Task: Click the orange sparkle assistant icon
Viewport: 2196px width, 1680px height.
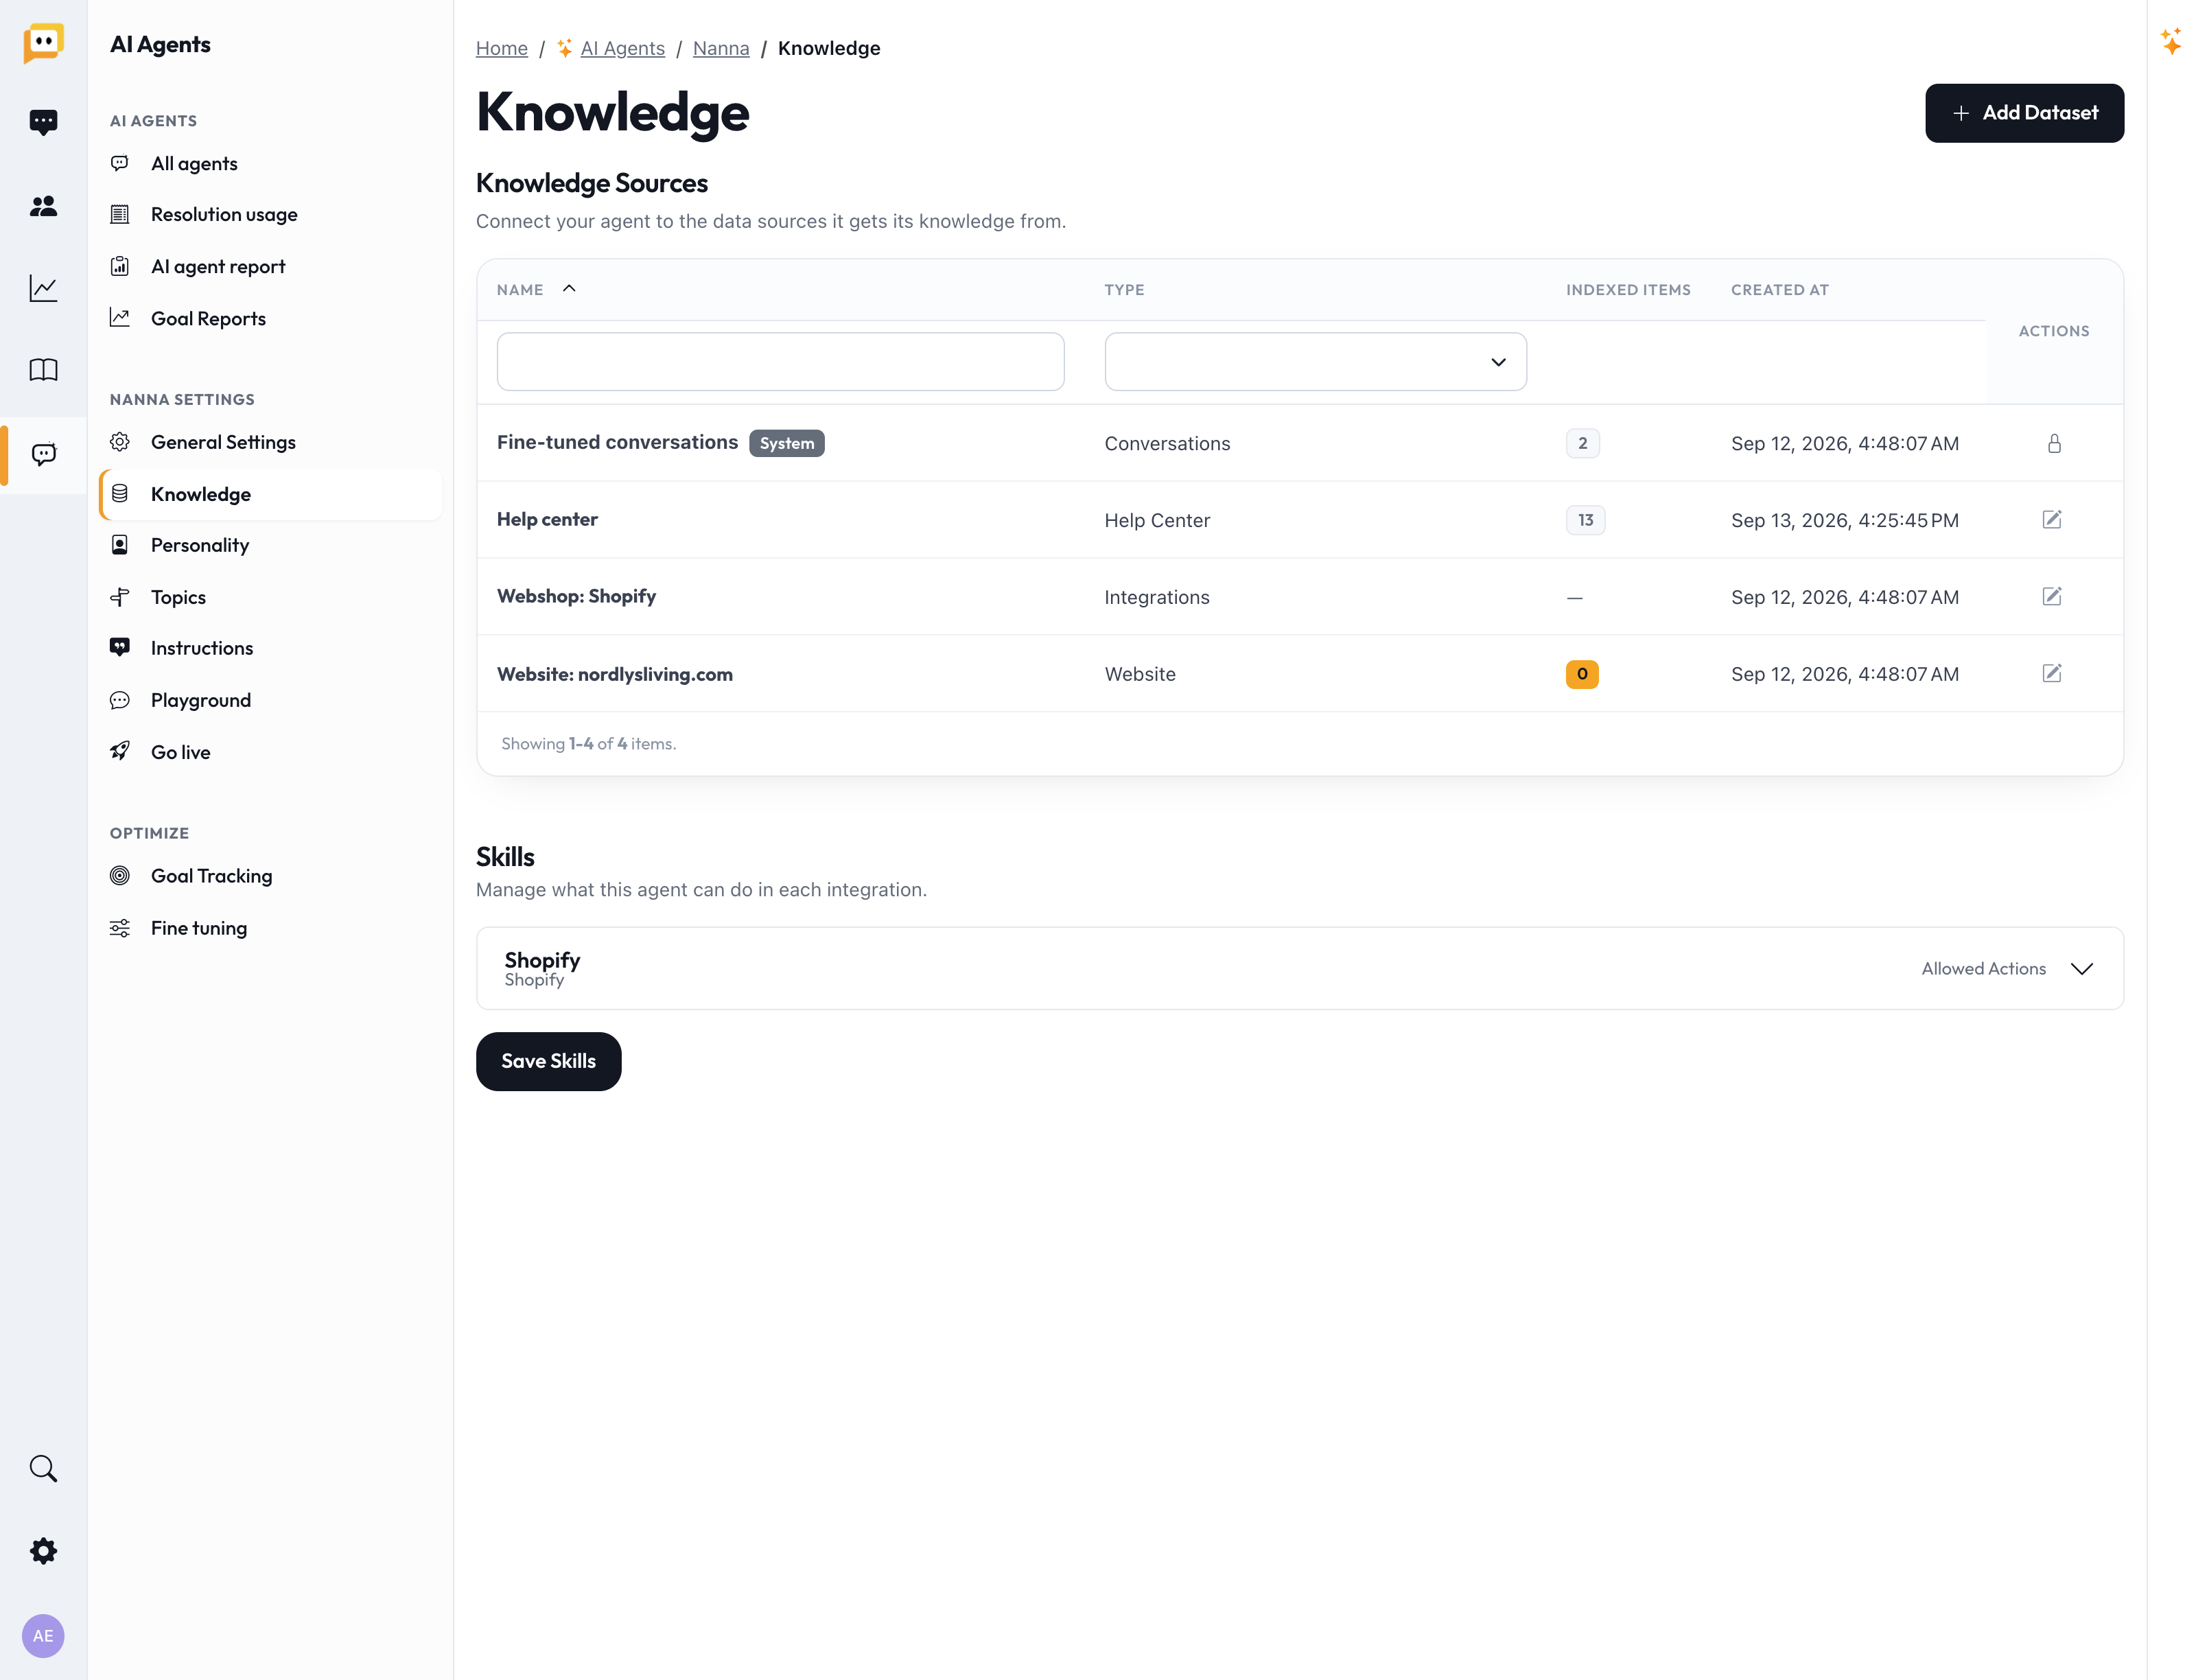Action: (2171, 41)
